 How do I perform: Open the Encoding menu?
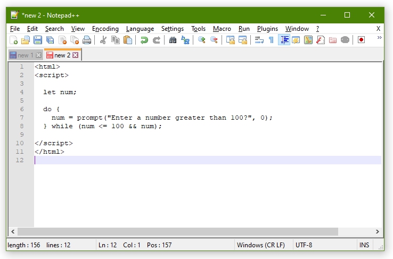click(105, 29)
